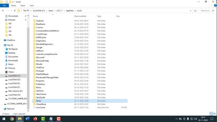This screenshot has width=217, height=122.
Task: Select Downloads in the navigation pane
Action: point(13,60)
